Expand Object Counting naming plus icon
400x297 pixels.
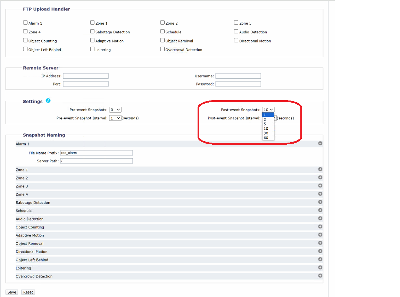320,227
